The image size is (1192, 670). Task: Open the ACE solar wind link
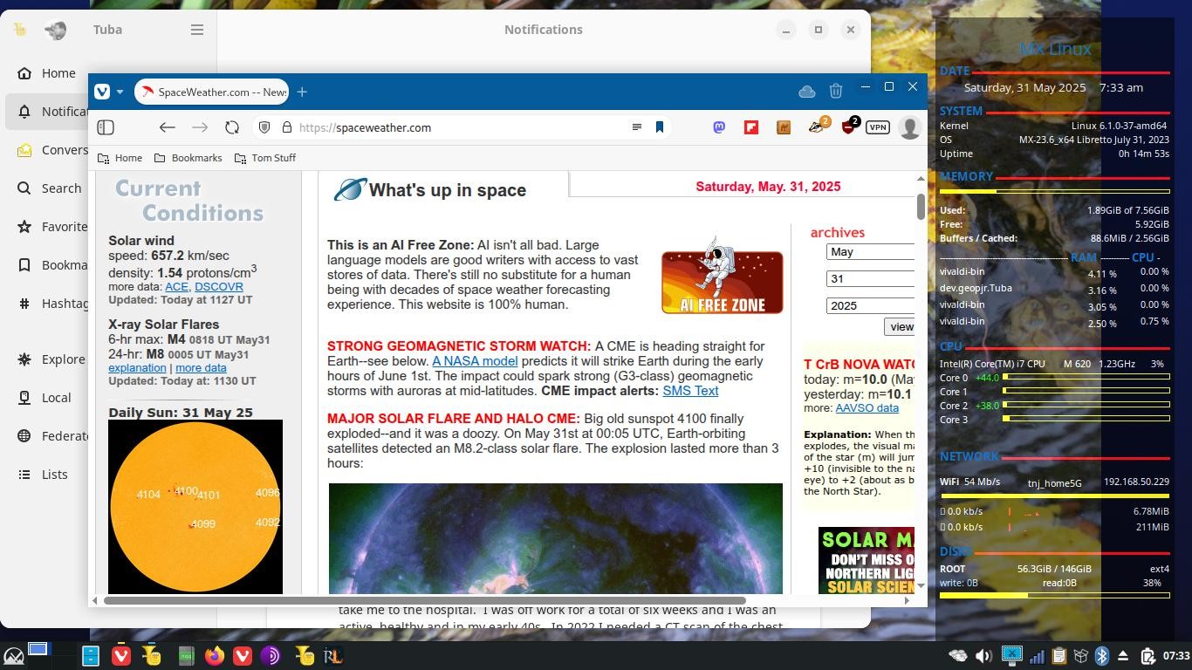coord(176,286)
